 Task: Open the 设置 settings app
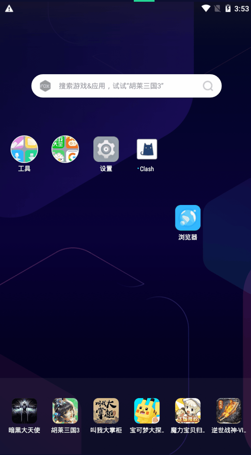tap(106, 149)
